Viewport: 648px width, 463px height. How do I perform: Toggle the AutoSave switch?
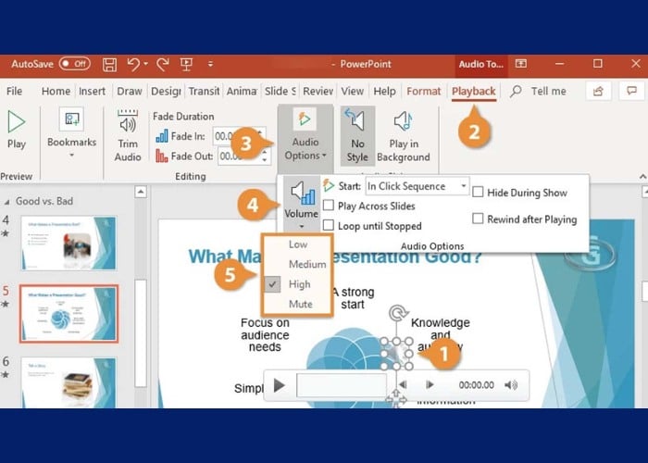click(x=74, y=64)
